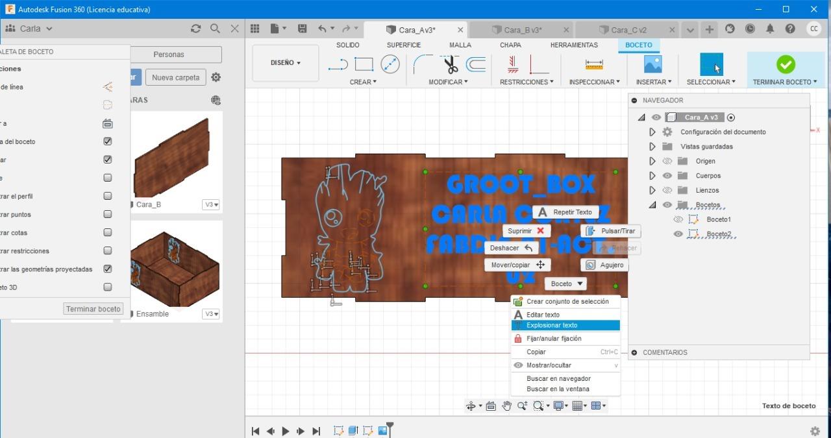Viewport: 831px width, 438px height.
Task: Toggle visibility of Origen folder
Action: (667, 161)
